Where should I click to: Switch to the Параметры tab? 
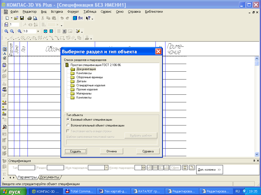click(x=27, y=177)
